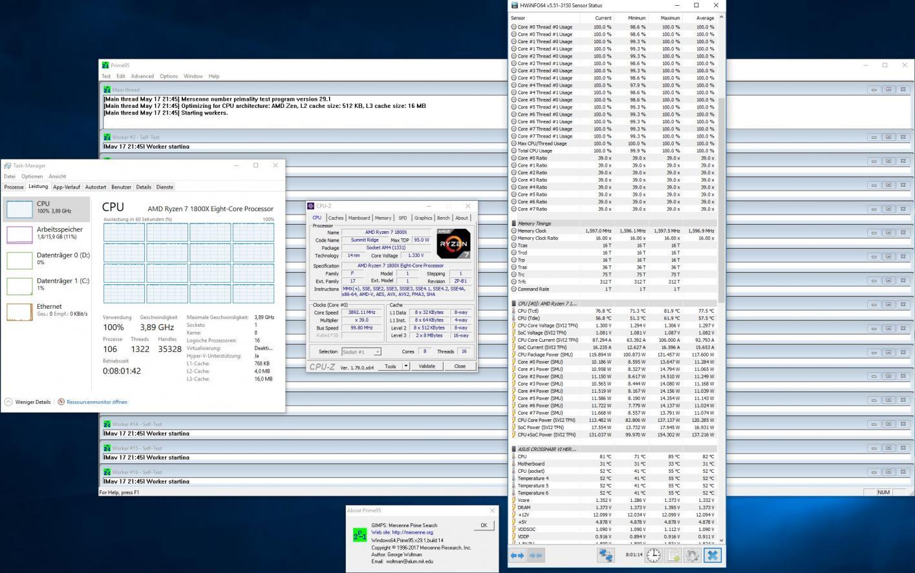915x573 pixels.
Task: Select the CPU (Tctl) temperature row
Action: click(613, 311)
